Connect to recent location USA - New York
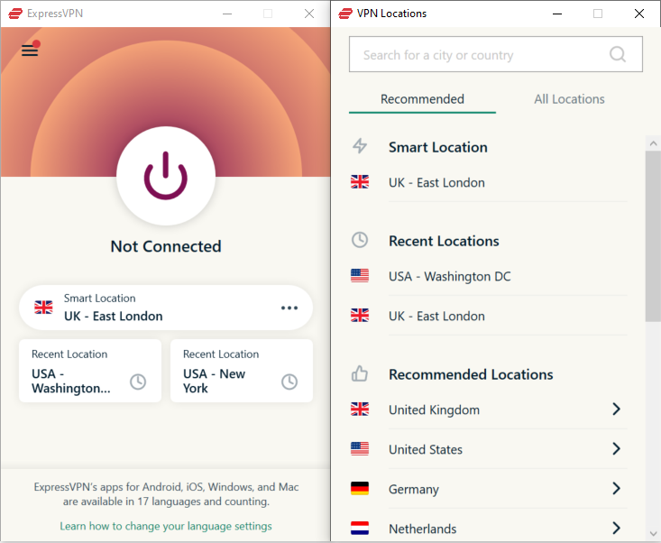Viewport: 661px width, 543px height. 241,371
